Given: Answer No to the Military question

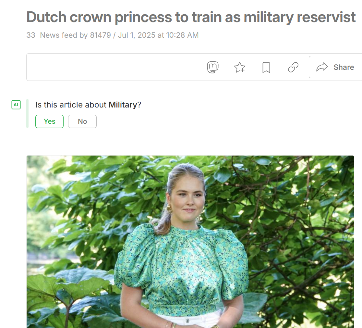Looking at the screenshot, I should click(82, 121).
